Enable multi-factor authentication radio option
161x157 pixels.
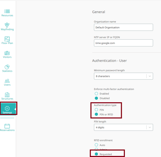coord(96,94)
